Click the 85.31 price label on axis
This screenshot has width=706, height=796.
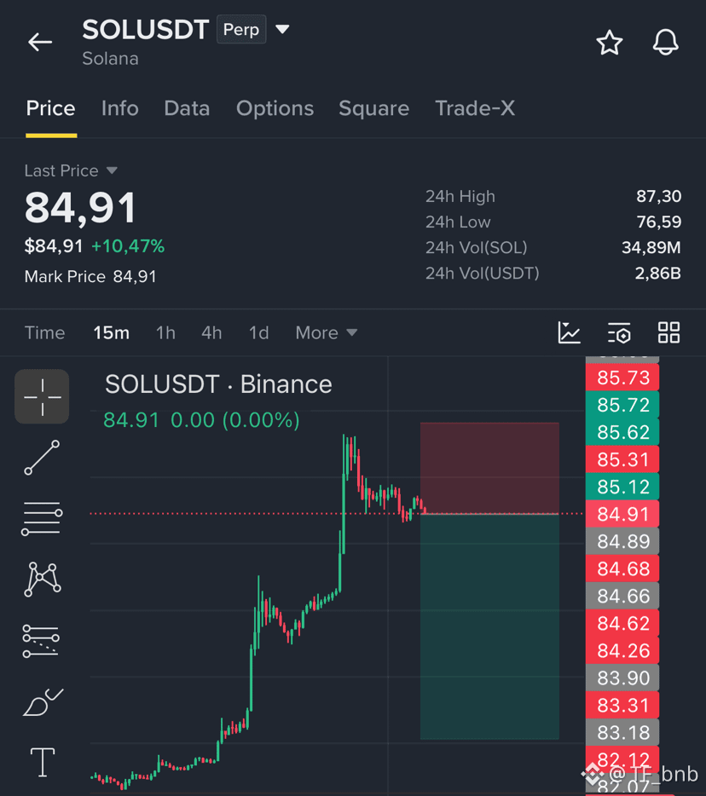click(622, 459)
